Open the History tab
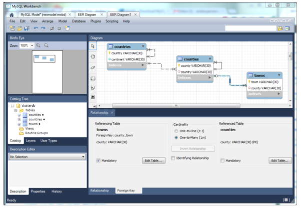Viewport: 301px width, 209px height. [x=56, y=192]
